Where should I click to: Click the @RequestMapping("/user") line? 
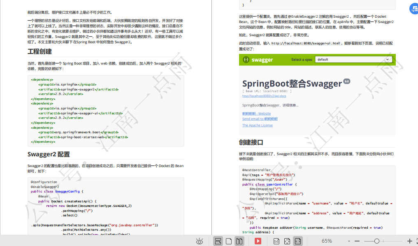(265, 180)
